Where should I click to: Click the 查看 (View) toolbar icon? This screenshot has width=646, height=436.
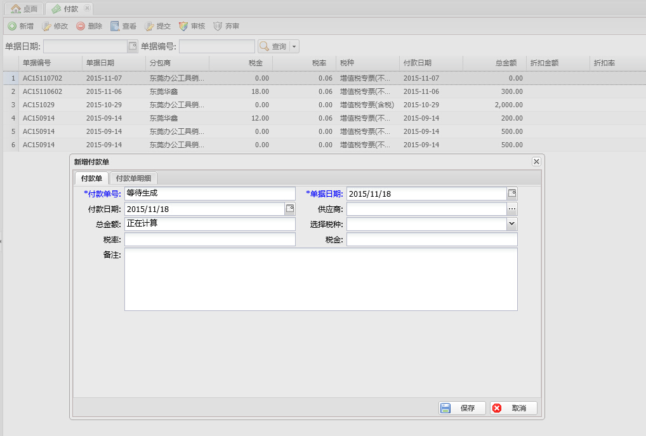(x=115, y=27)
